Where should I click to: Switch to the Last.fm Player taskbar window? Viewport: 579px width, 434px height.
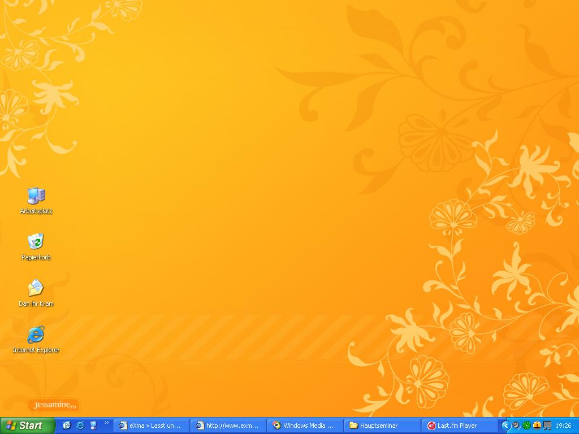tap(459, 426)
